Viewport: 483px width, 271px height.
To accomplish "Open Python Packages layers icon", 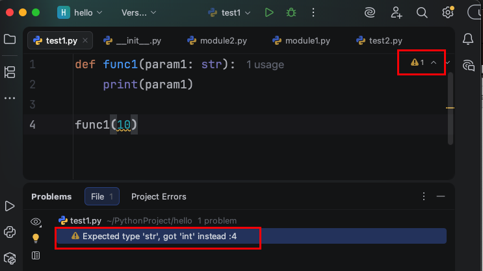I will (10, 257).
